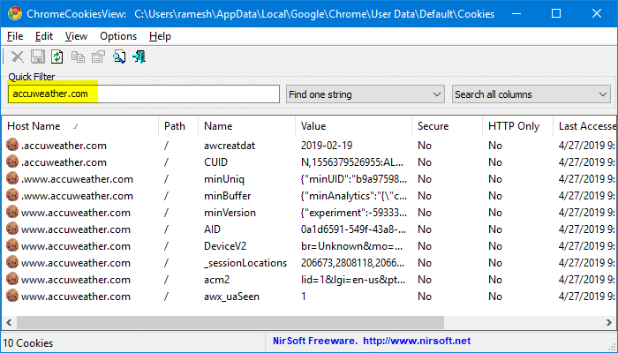The width and height of the screenshot is (618, 353).
Task: Click the cookie icon of the minBuffer row
Action: 12,195
